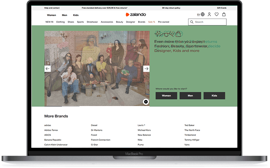Open the Puma brand link
This screenshot has width=270, height=168.
140,145
